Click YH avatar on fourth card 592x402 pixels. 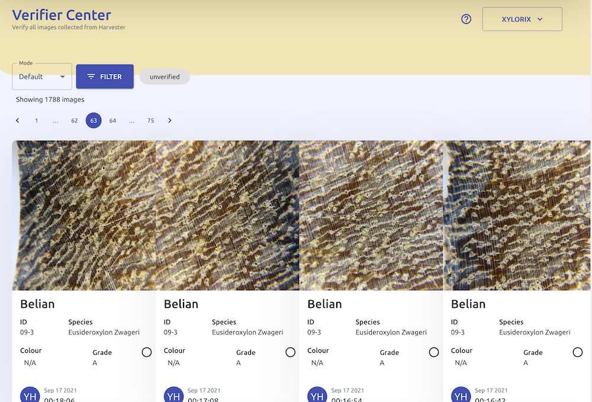click(x=461, y=395)
